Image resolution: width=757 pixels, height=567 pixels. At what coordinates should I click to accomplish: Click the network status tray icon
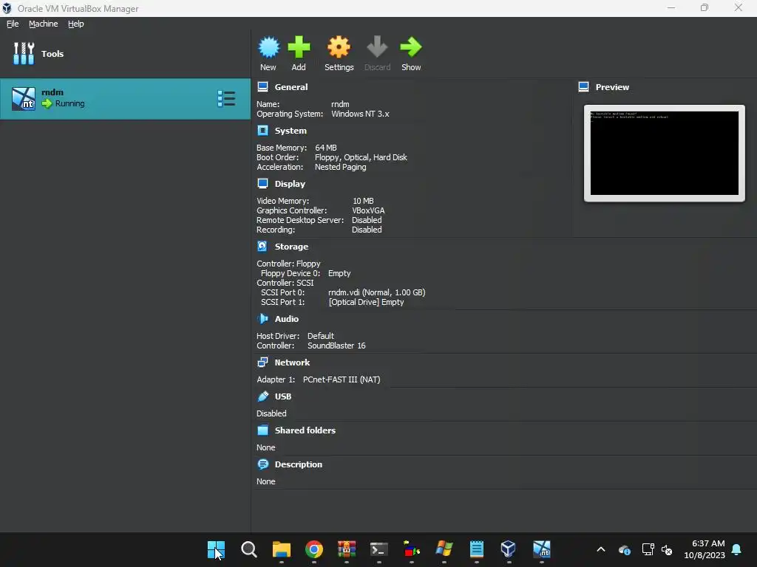648,549
